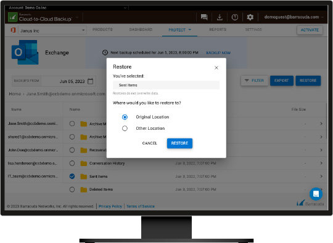The width and height of the screenshot is (333, 243).
Task: Open the chat messages icon in top bar
Action: click(x=204, y=17)
